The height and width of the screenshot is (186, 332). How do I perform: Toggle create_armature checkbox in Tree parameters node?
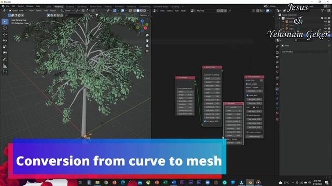tap(247, 132)
